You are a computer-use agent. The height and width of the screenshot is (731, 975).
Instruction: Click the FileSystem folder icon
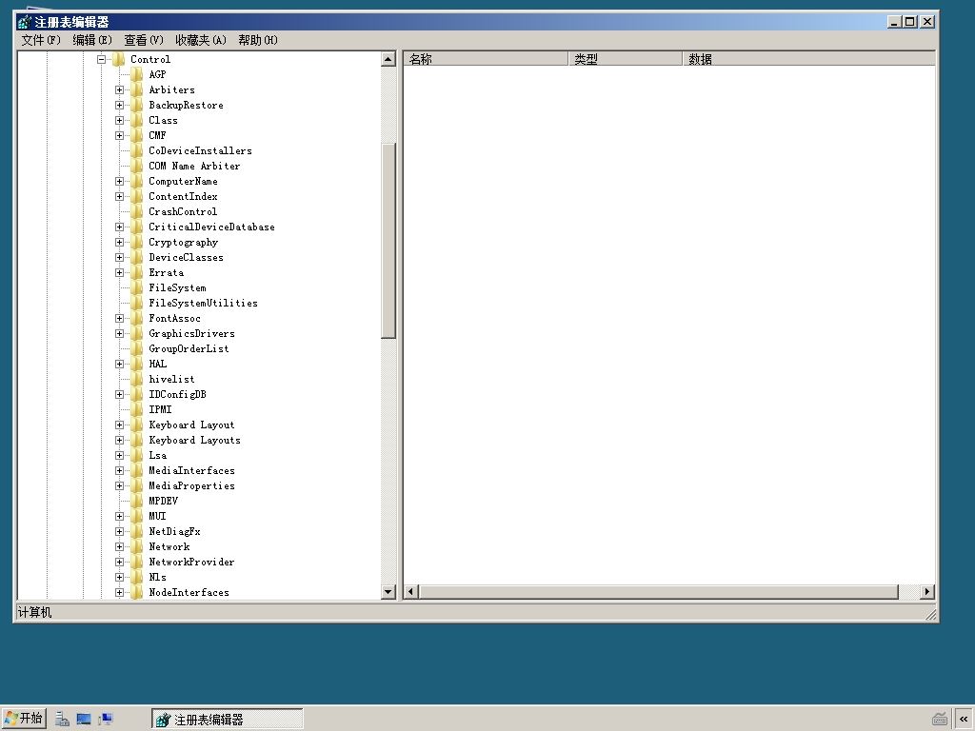click(x=137, y=287)
